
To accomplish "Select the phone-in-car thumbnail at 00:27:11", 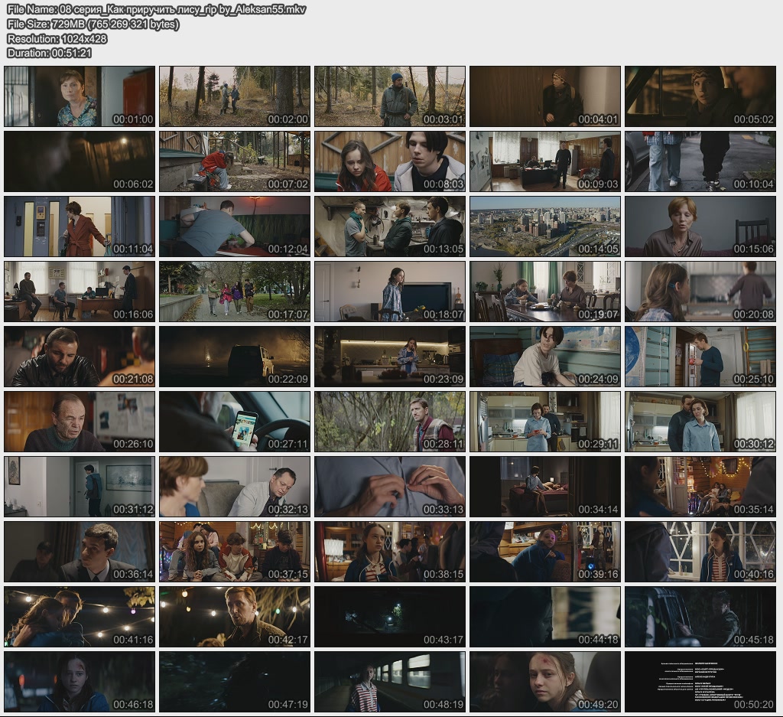I will point(235,422).
